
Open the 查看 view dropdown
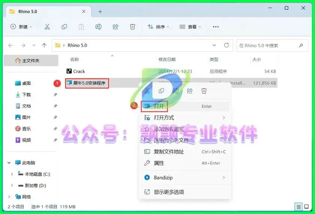click(190, 27)
